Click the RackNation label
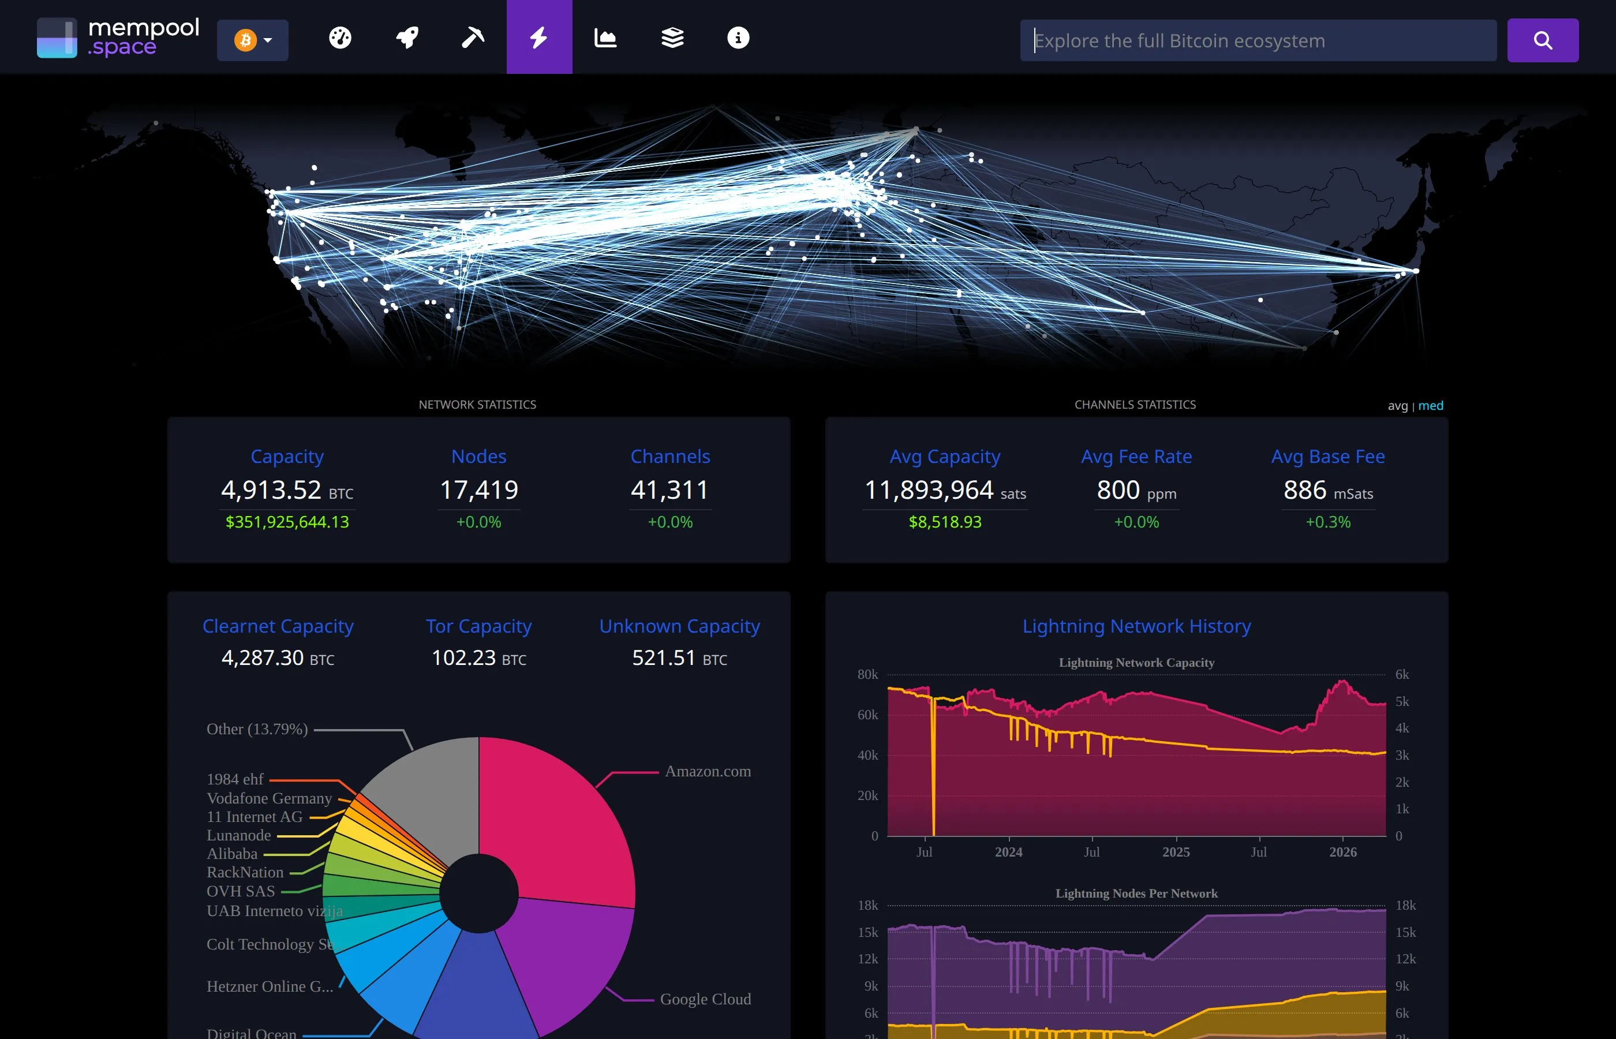1616x1039 pixels. point(245,872)
